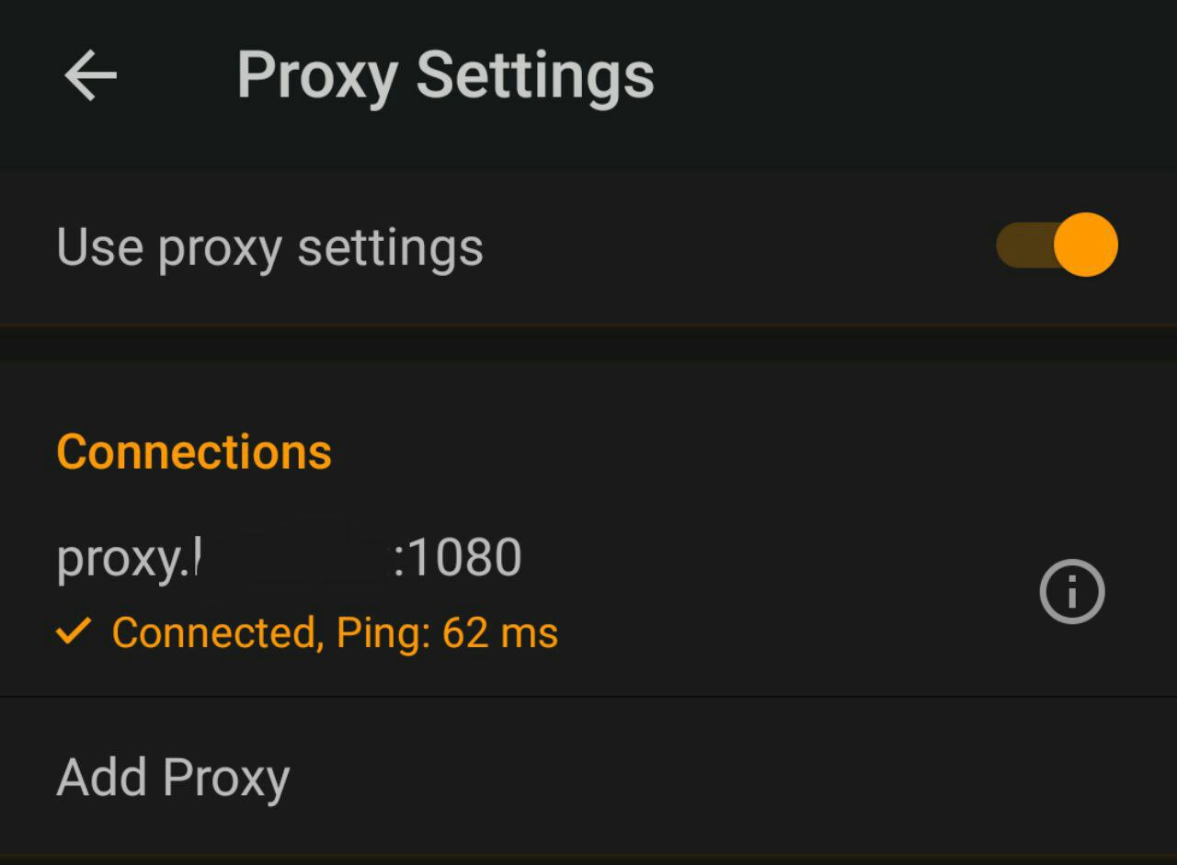The width and height of the screenshot is (1177, 865).
Task: Go back using the back arrow
Action: click(90, 75)
